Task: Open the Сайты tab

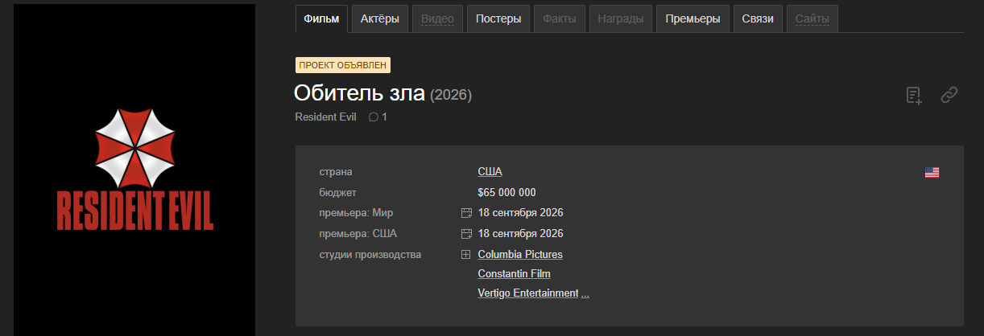Action: click(812, 19)
